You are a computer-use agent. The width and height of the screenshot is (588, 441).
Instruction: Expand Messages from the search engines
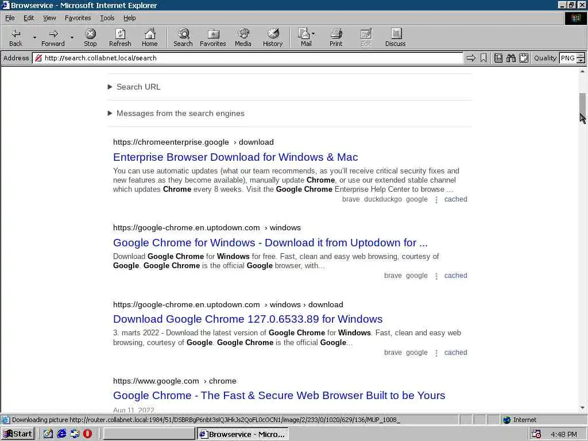[176, 113]
